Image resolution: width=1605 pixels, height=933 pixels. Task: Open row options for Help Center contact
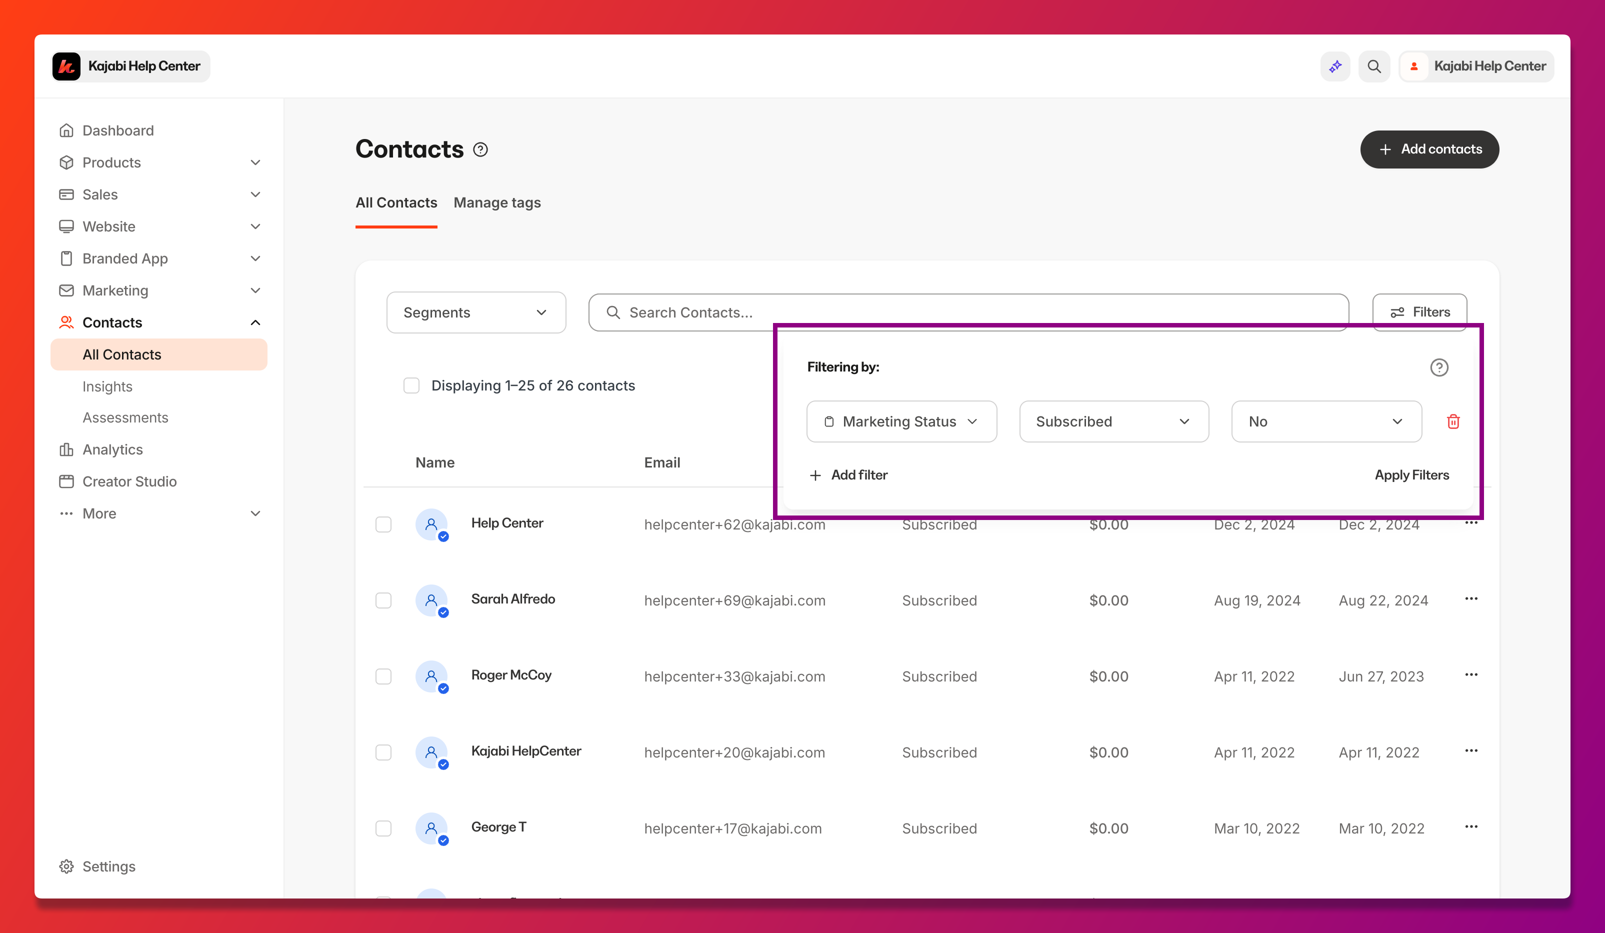pyautogui.click(x=1471, y=523)
